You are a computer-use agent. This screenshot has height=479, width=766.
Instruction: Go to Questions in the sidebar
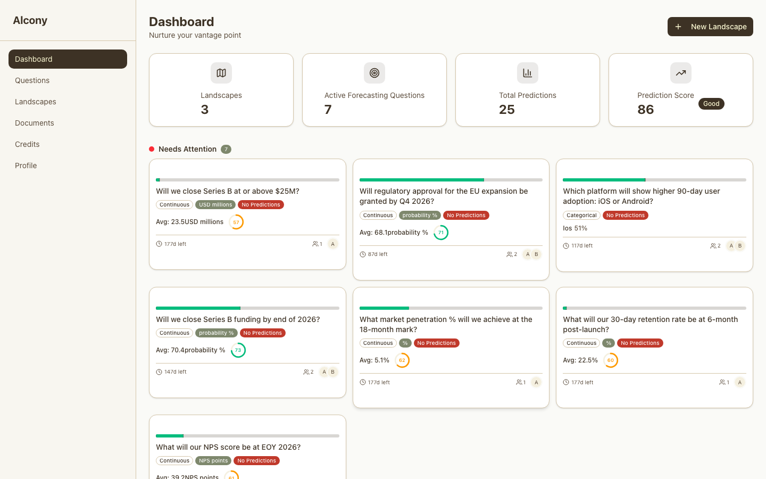(x=68, y=80)
